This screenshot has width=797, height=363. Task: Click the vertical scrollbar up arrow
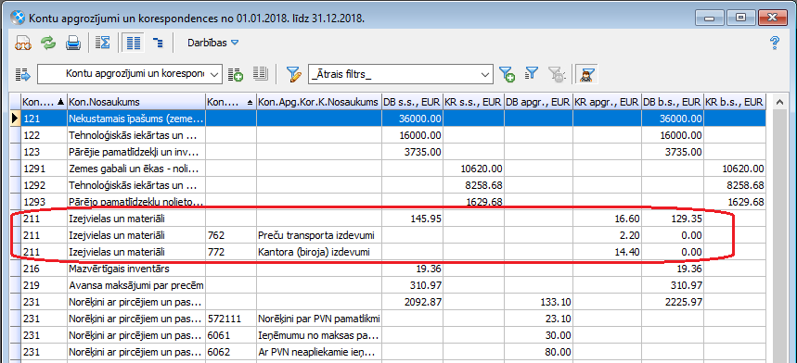[779, 103]
